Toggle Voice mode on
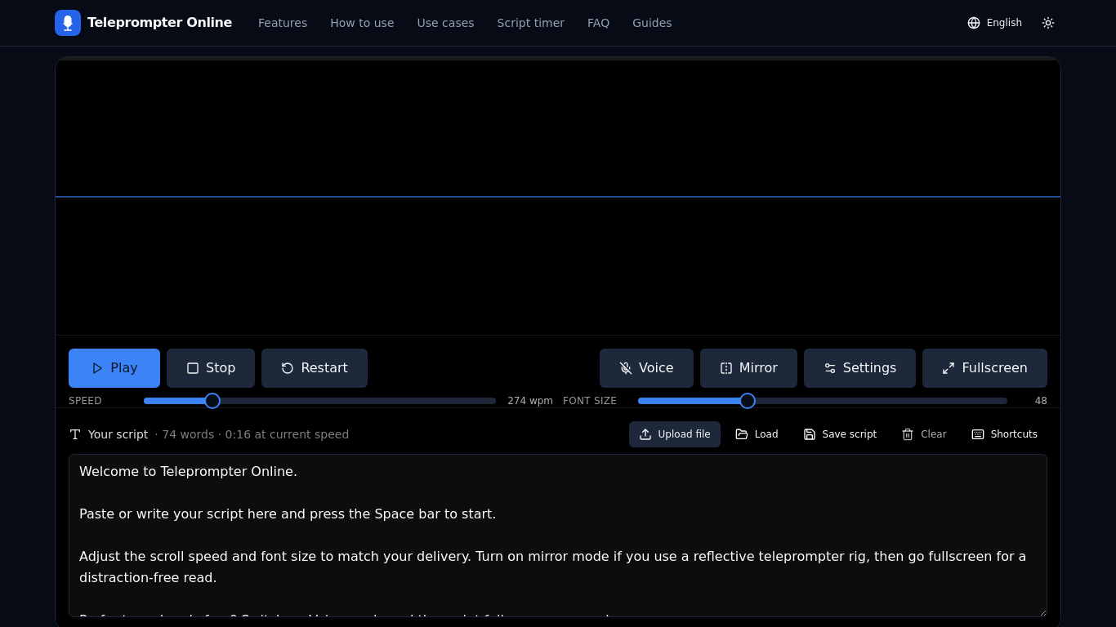The height and width of the screenshot is (627, 1116). tap(646, 368)
